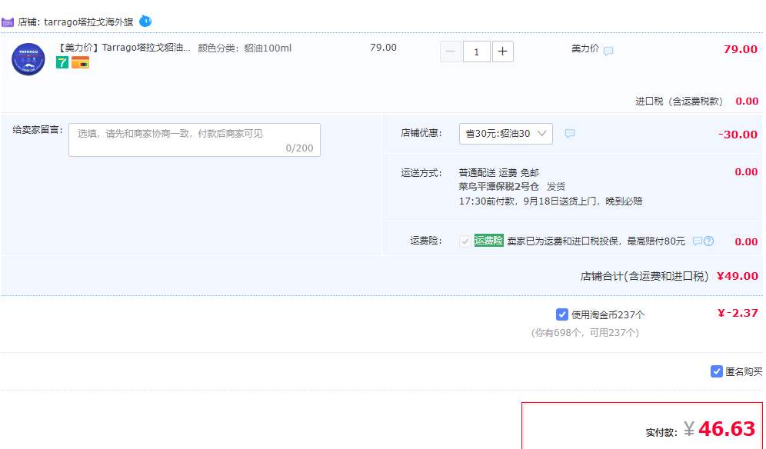Image resolution: width=766 pixels, height=449 pixels.
Task: Click the ¥-2.37 coin deduction amount
Action: point(738,313)
